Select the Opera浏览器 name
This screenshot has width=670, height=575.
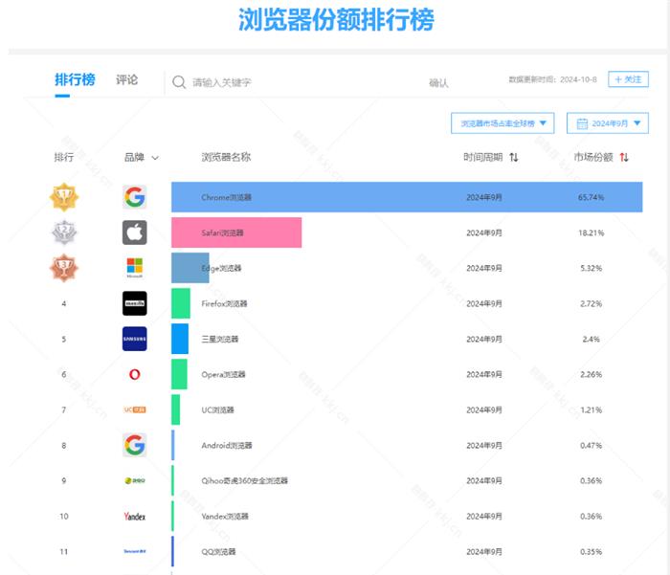coord(223,375)
